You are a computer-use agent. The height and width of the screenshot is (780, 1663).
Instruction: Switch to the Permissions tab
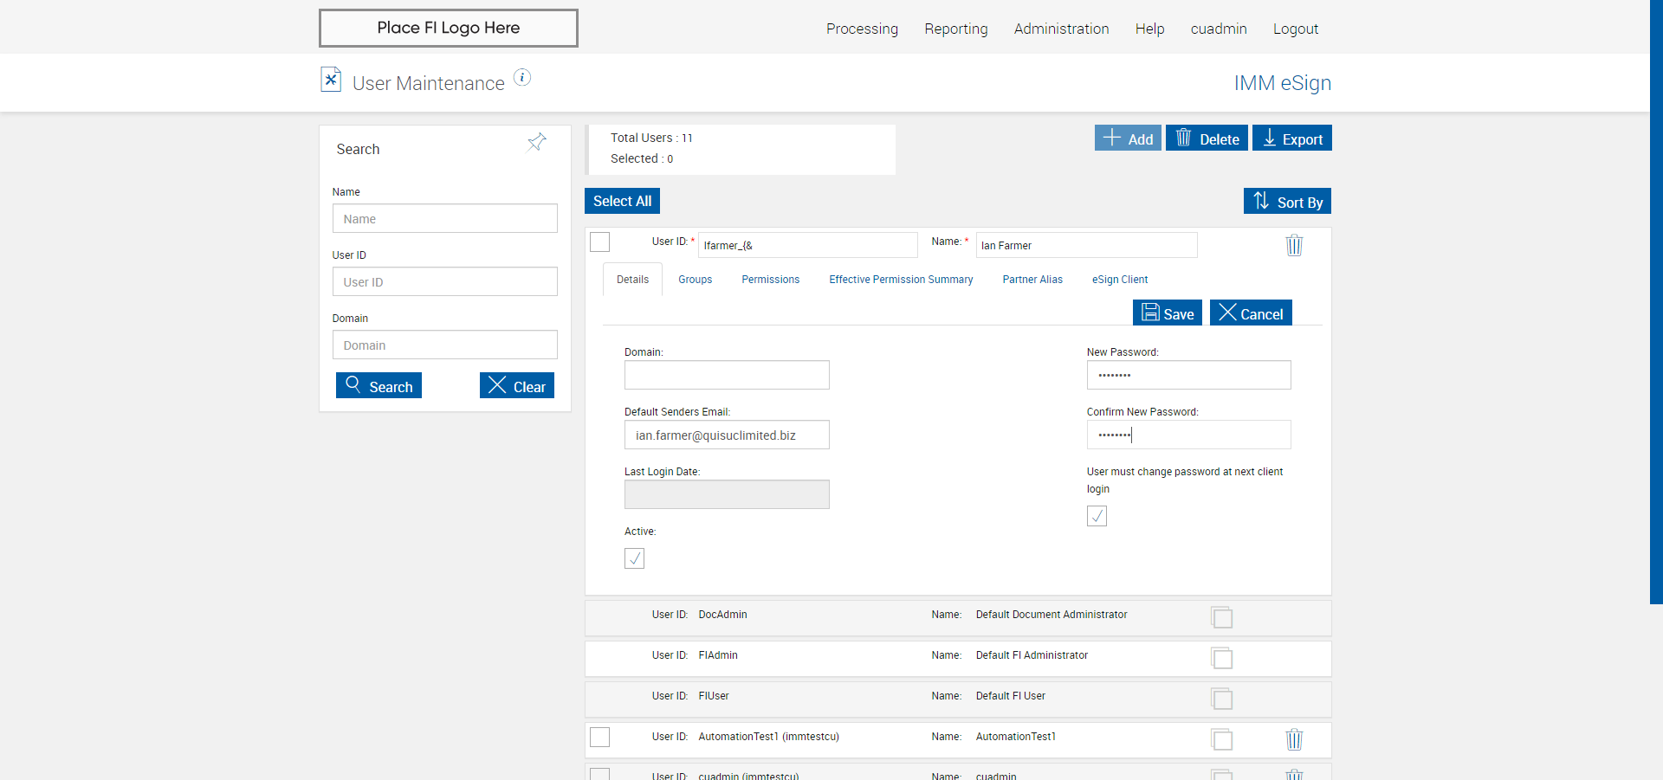(770, 280)
